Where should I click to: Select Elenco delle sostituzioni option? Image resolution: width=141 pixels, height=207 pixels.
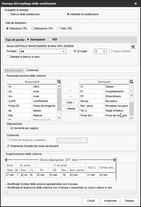tap(24, 14)
